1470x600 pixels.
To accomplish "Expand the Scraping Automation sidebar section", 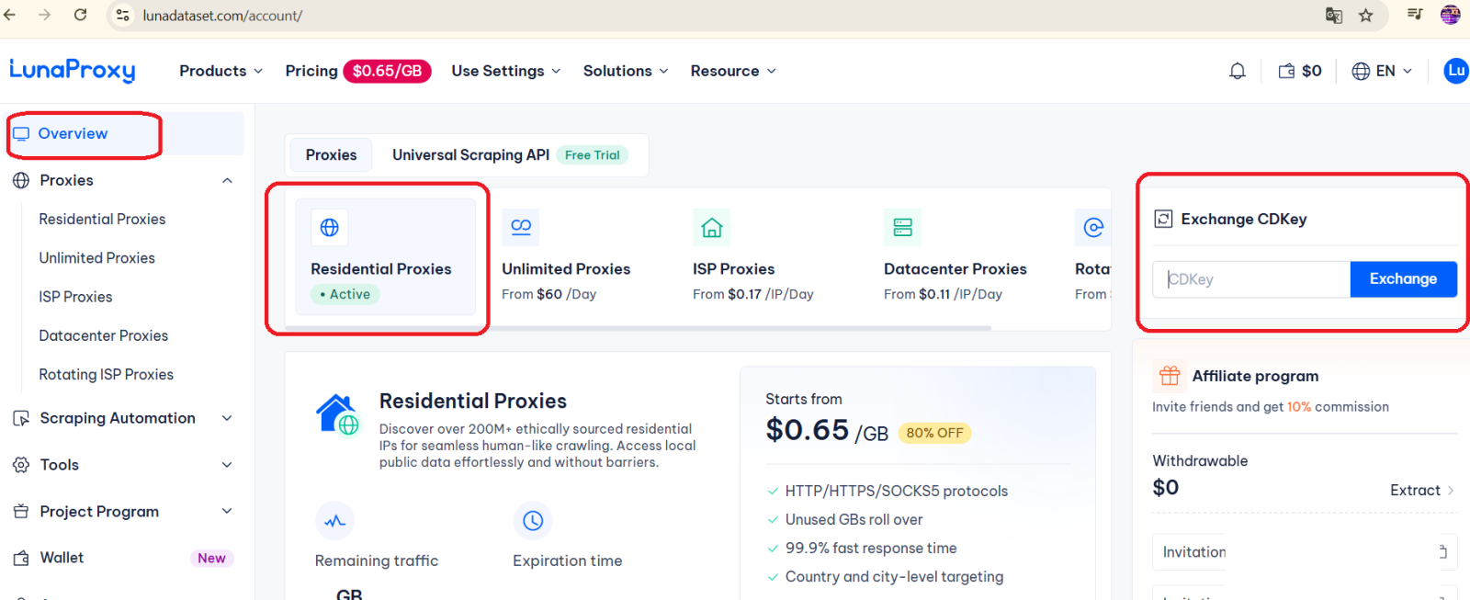I will coord(227,418).
